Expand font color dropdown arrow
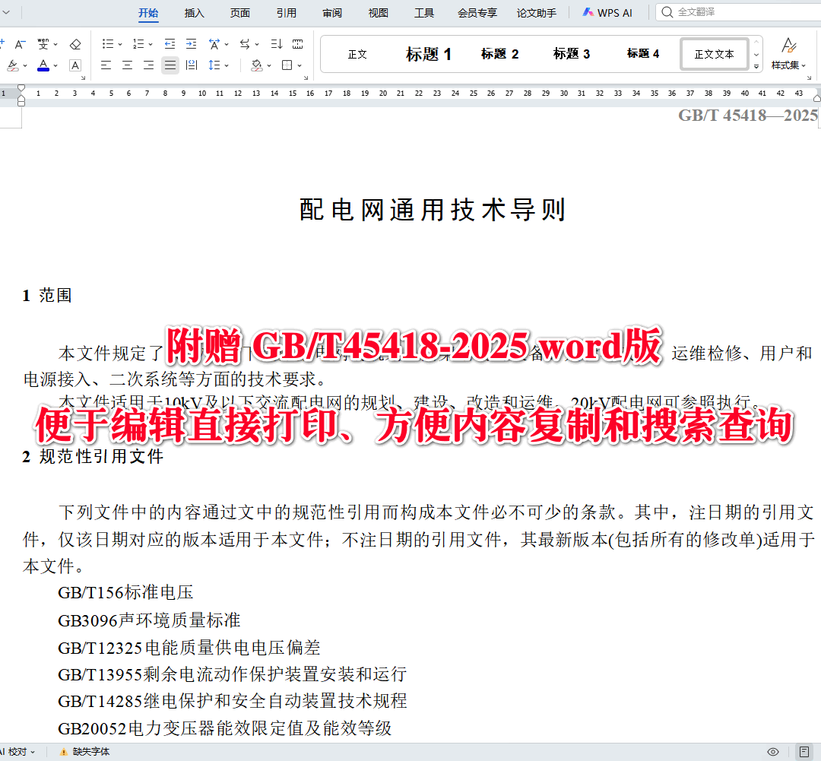This screenshot has height=761, width=821. pos(55,66)
